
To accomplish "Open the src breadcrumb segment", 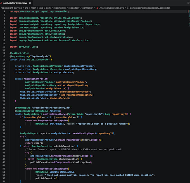I will coord(26,8).
